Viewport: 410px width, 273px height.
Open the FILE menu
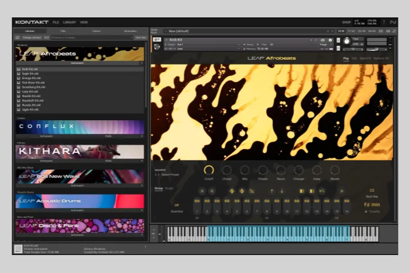56,22
